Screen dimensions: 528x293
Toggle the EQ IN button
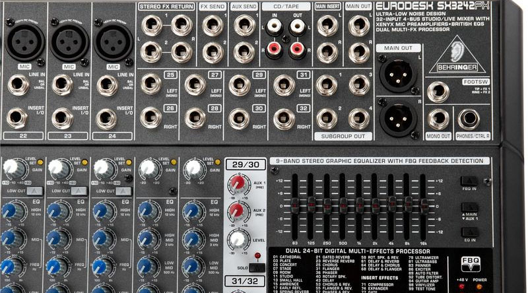click(x=469, y=231)
